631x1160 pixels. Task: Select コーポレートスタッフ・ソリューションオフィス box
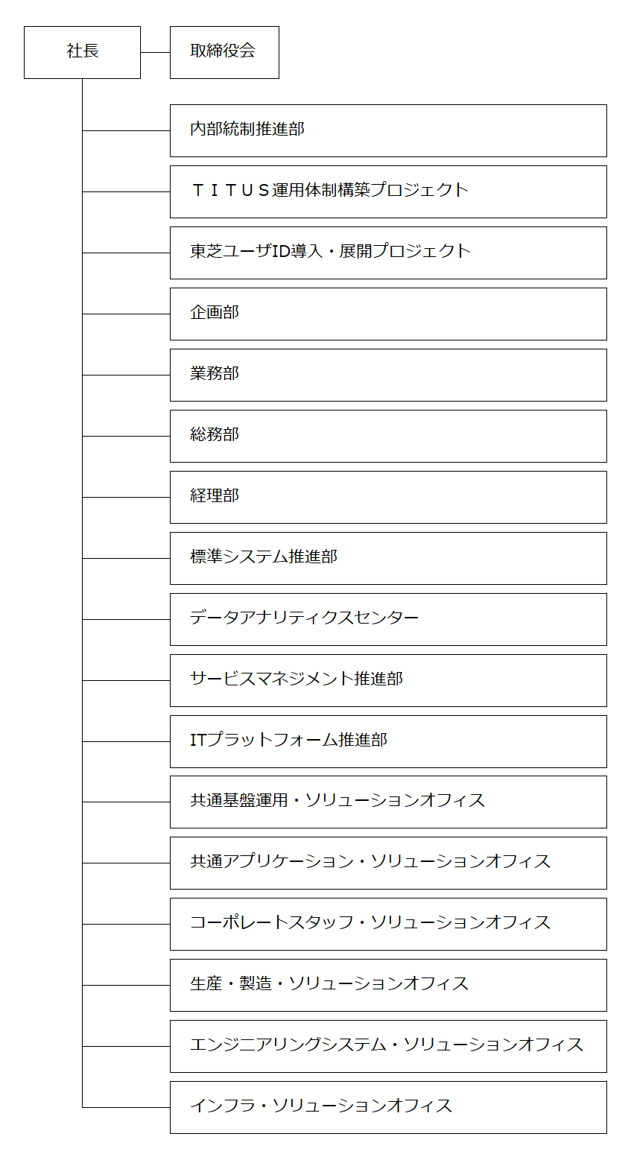(x=388, y=924)
